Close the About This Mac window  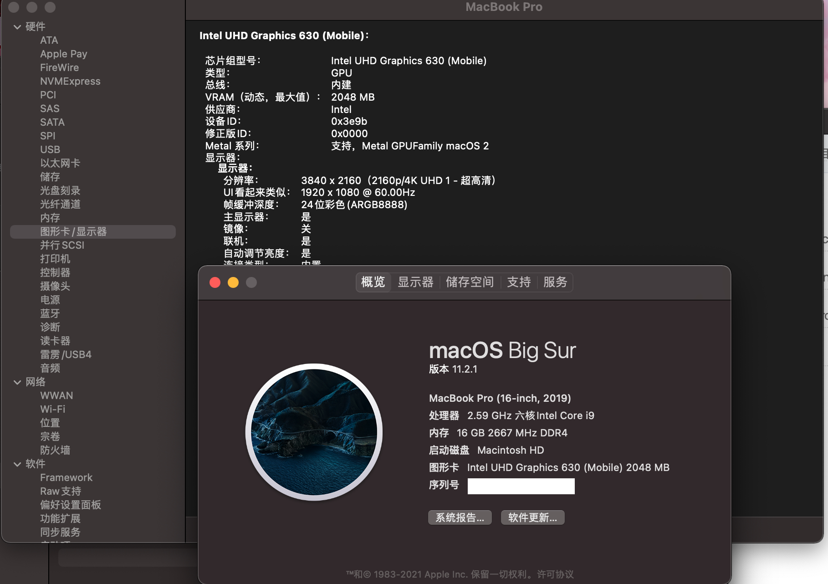pyautogui.click(x=215, y=282)
